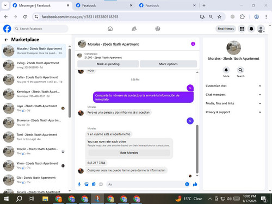Mute the Morales conversation

pos(226,70)
